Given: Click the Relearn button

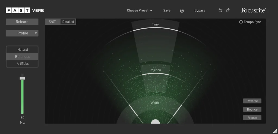Looking at the screenshot, I should (22, 22).
